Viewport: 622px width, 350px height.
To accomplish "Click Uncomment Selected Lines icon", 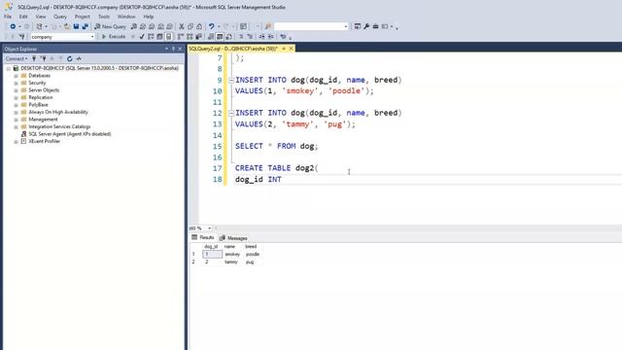I will coord(250,37).
